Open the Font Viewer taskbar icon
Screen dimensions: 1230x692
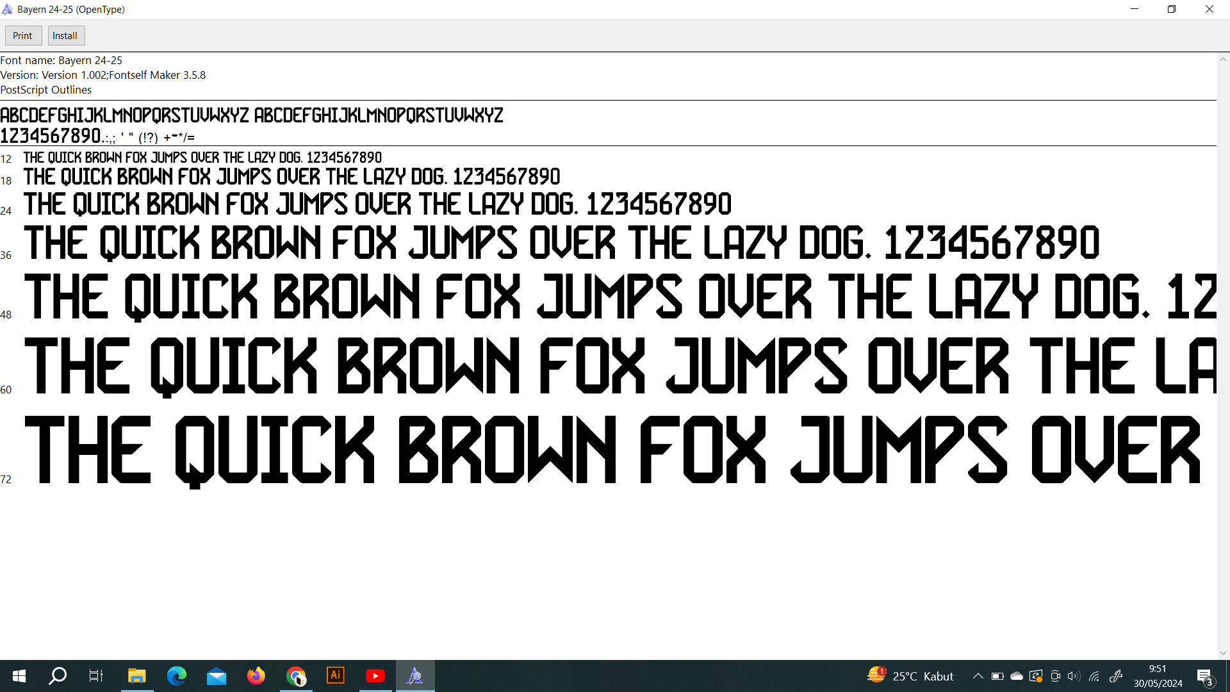tap(415, 675)
